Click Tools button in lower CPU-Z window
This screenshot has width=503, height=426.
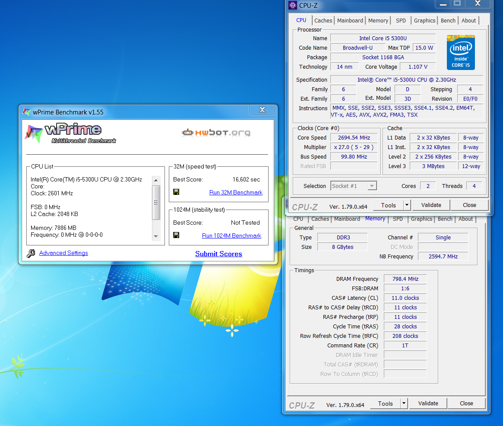pyautogui.click(x=385, y=403)
